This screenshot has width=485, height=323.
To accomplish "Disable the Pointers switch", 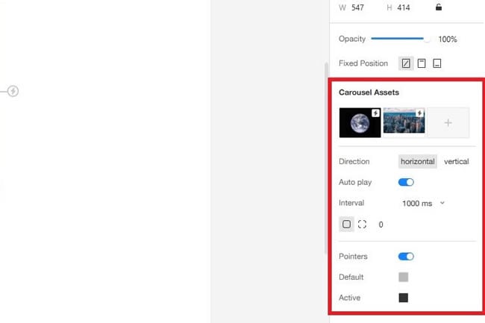I will 406,256.
